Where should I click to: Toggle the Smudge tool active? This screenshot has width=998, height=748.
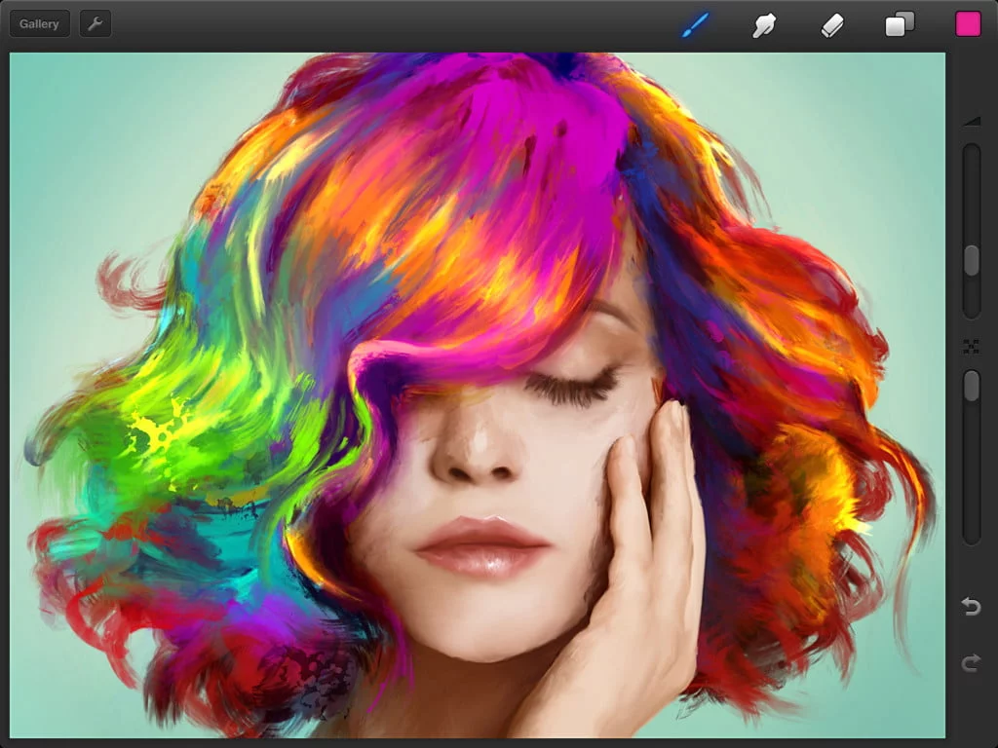coord(764,23)
